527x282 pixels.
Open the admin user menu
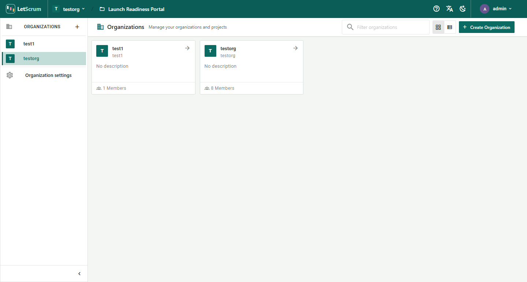pyautogui.click(x=496, y=9)
